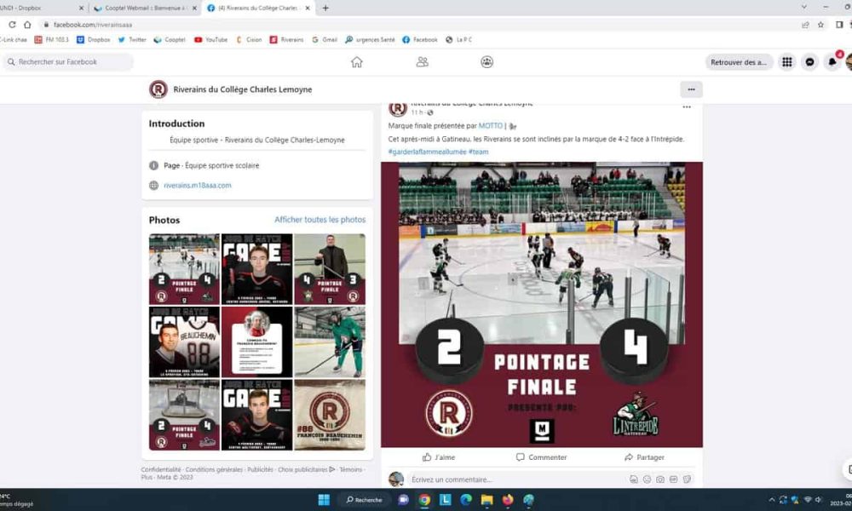This screenshot has height=511, width=852.
Task: Open Facebook Messenger icon
Action: (x=809, y=63)
